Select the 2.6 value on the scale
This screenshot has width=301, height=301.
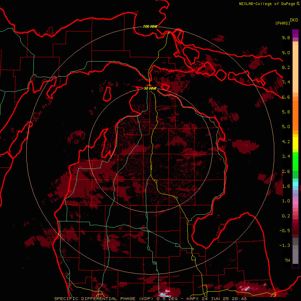286,172
